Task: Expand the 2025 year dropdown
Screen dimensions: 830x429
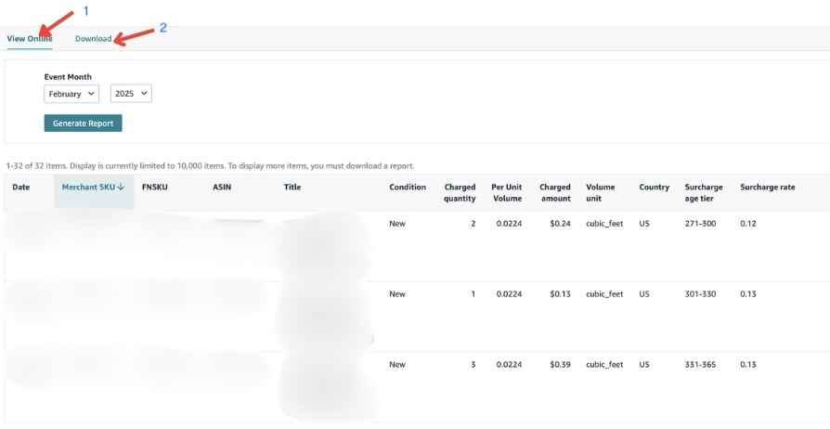Action: pos(131,94)
